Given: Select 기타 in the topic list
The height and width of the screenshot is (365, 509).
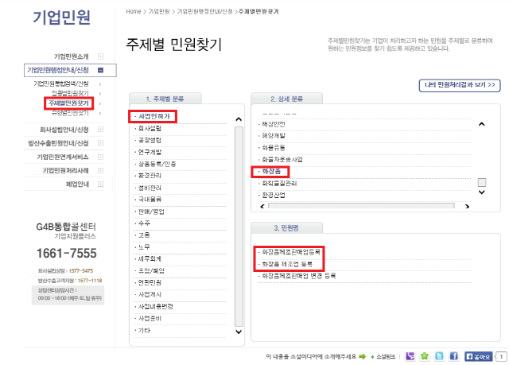Looking at the screenshot, I should pyautogui.click(x=145, y=330).
